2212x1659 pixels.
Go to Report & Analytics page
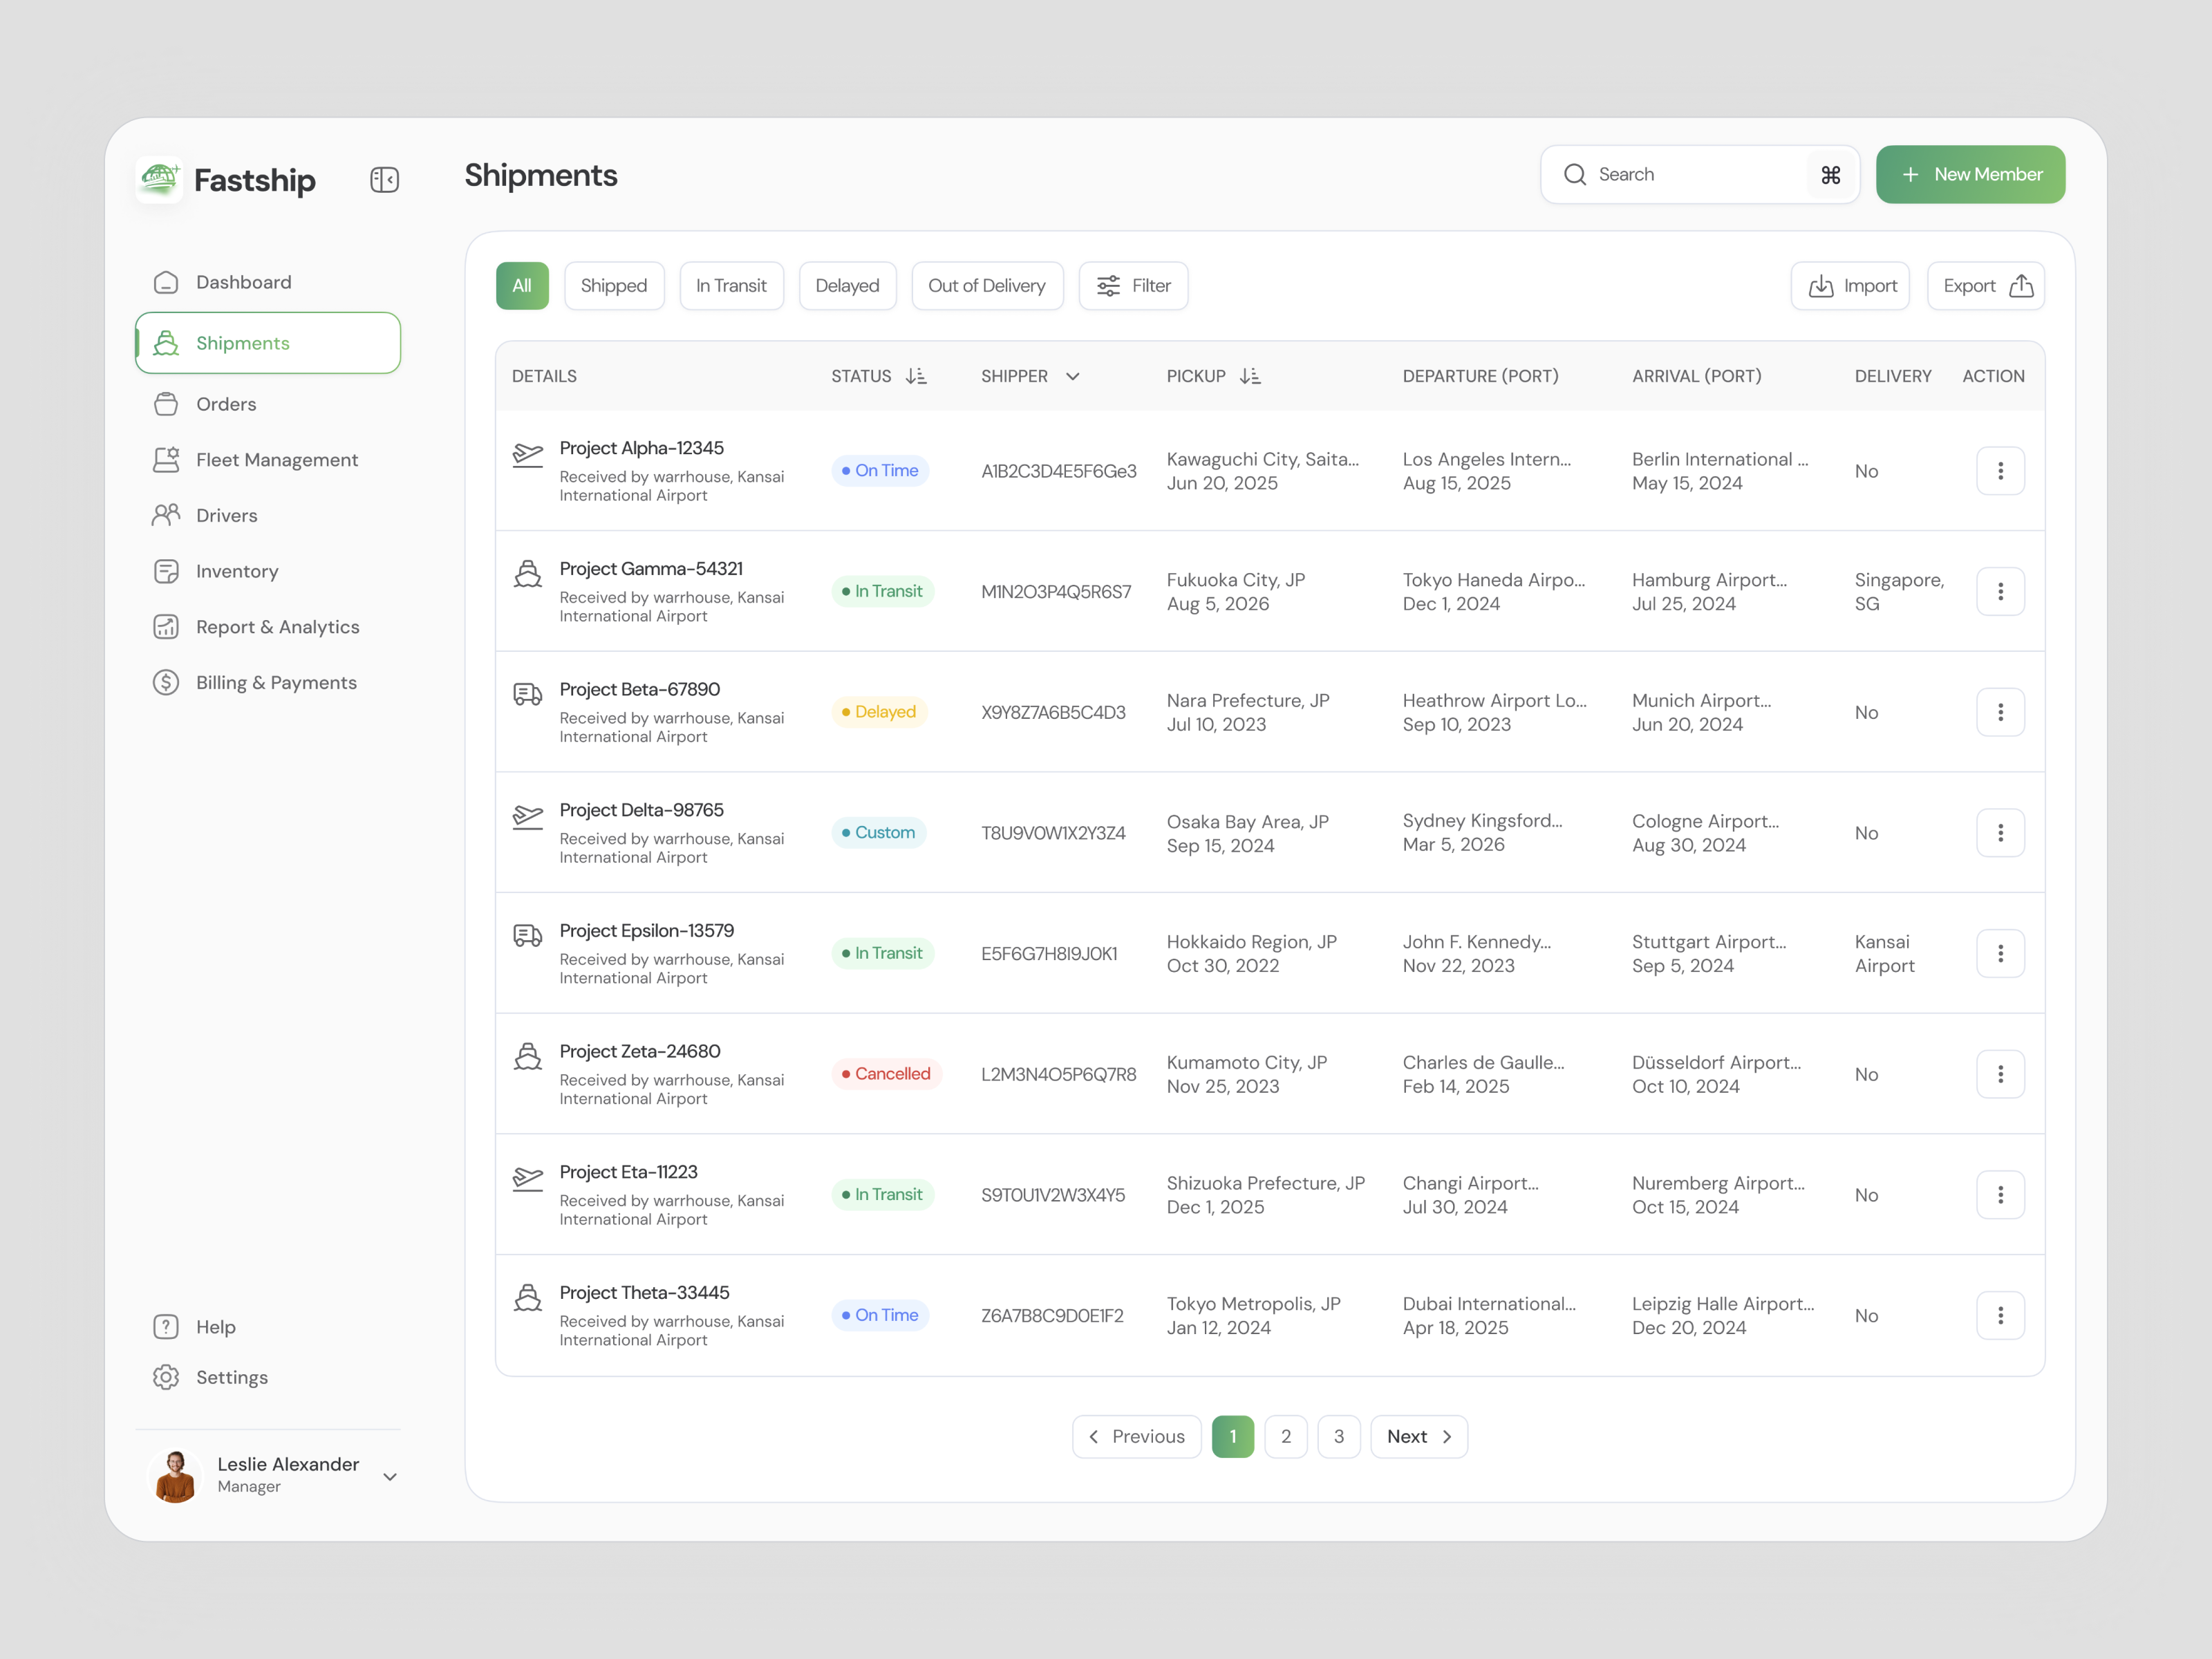coord(277,627)
